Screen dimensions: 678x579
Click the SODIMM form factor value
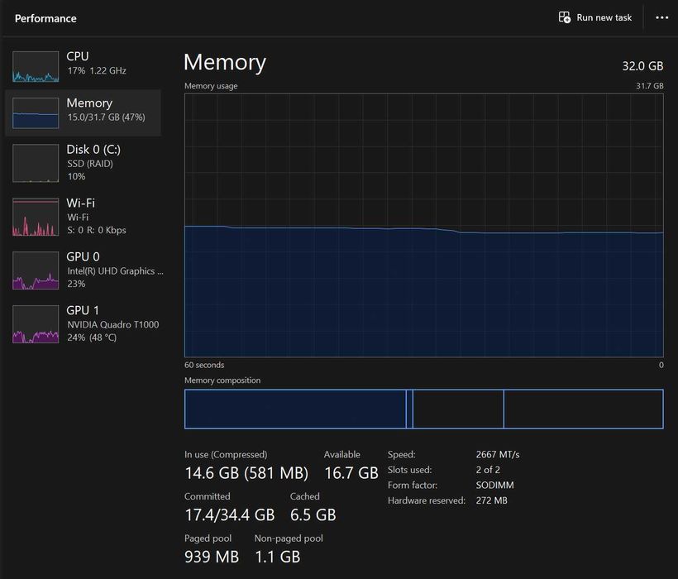click(494, 486)
